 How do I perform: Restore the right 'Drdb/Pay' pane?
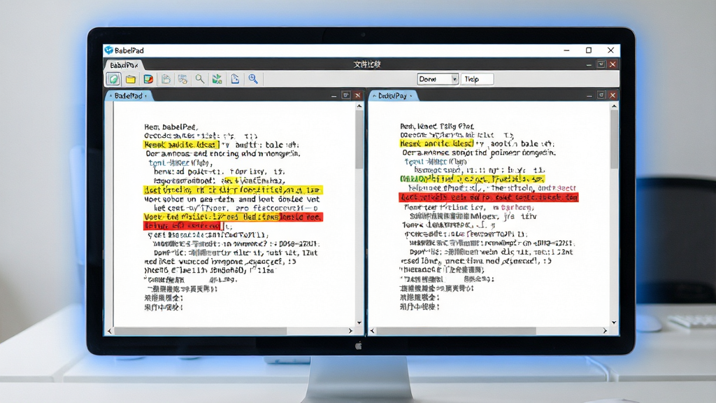(x=601, y=95)
